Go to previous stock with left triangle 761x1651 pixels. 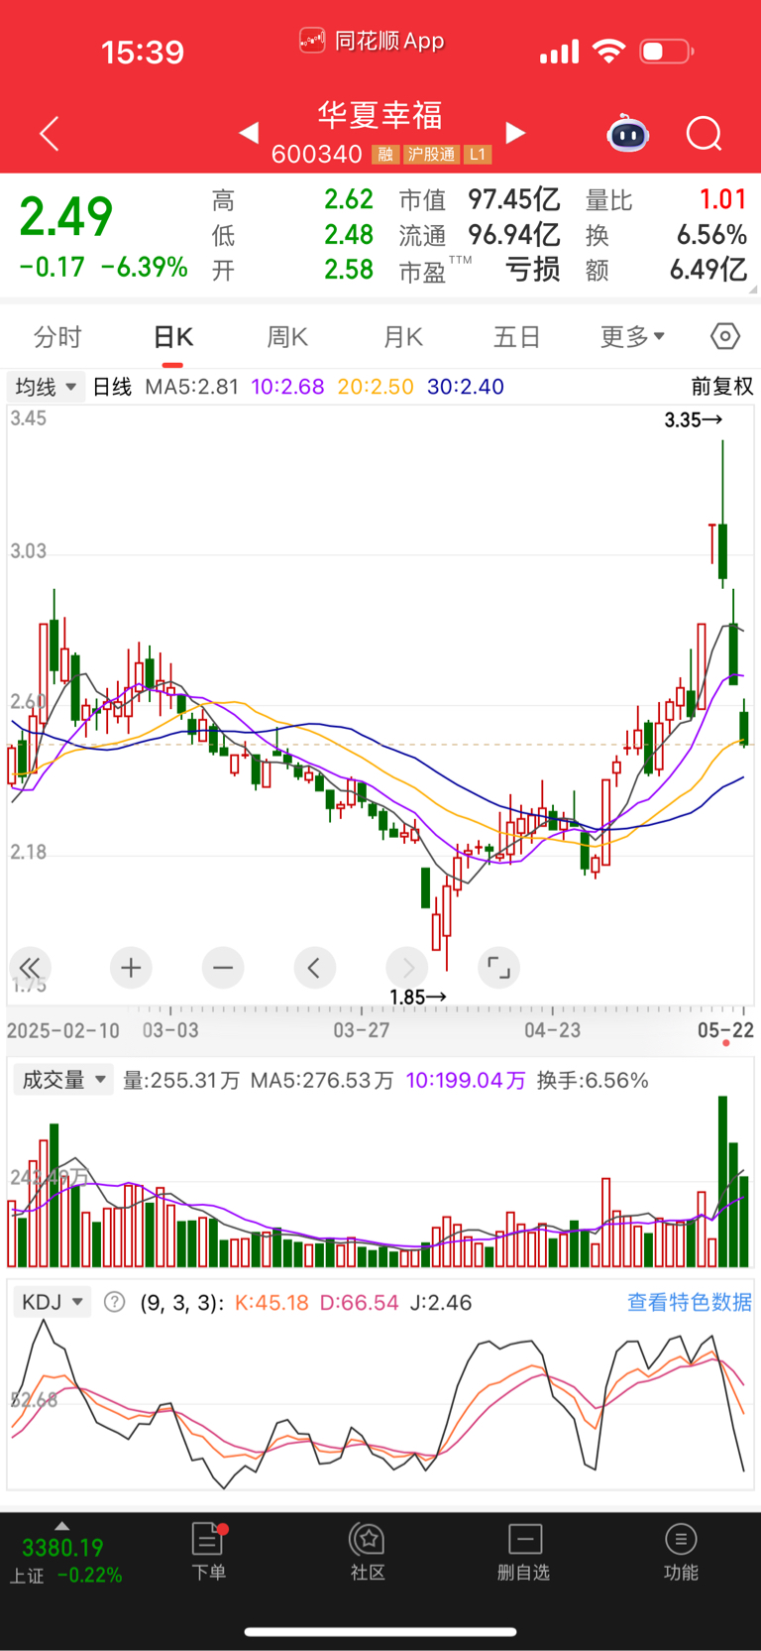click(x=249, y=132)
